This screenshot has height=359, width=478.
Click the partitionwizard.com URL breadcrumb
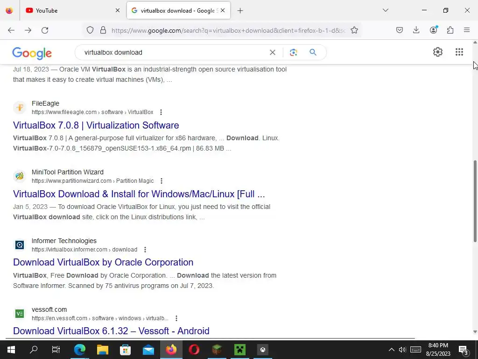click(93, 181)
